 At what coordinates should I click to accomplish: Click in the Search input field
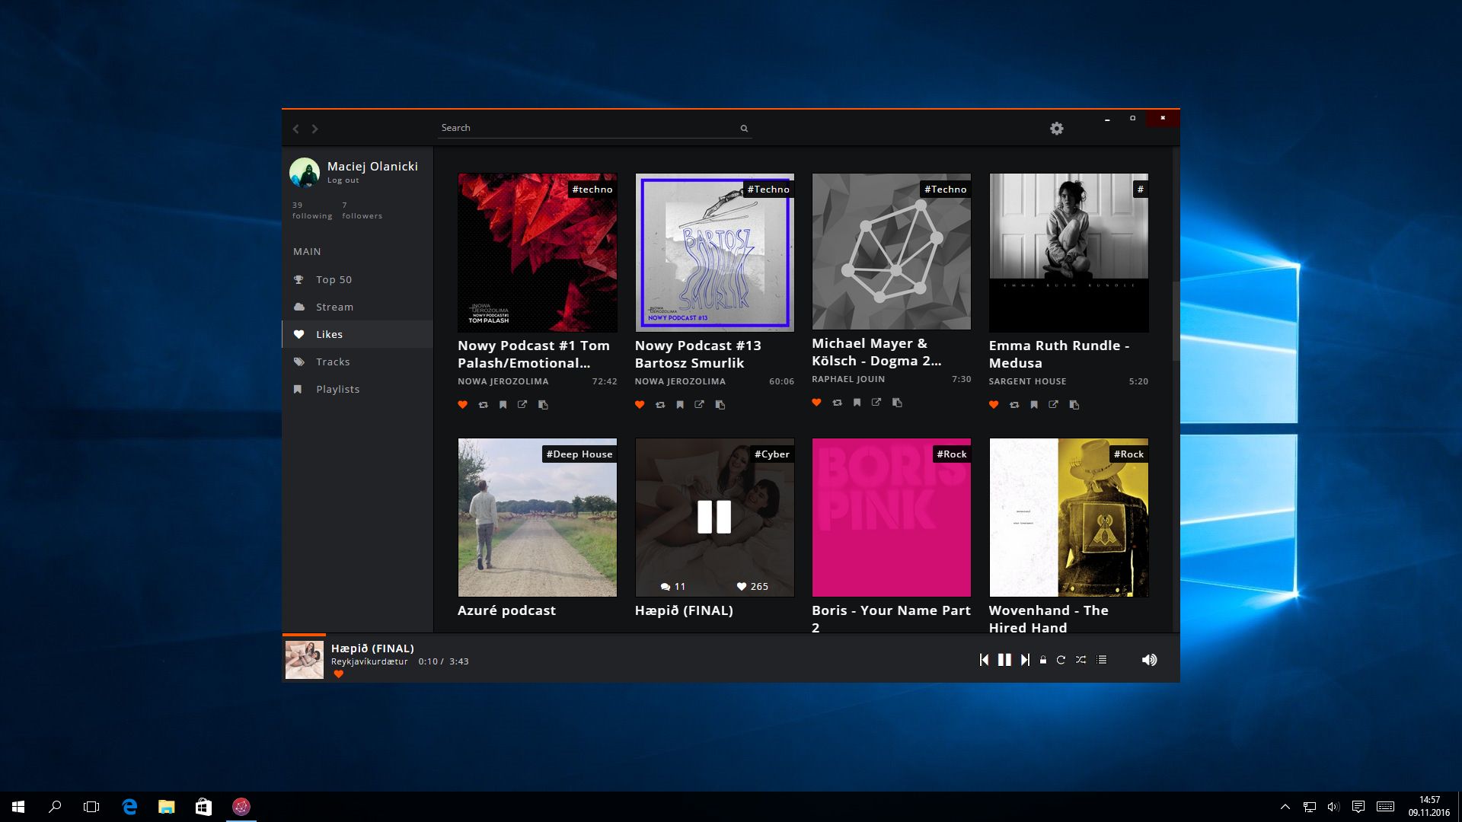(x=586, y=128)
